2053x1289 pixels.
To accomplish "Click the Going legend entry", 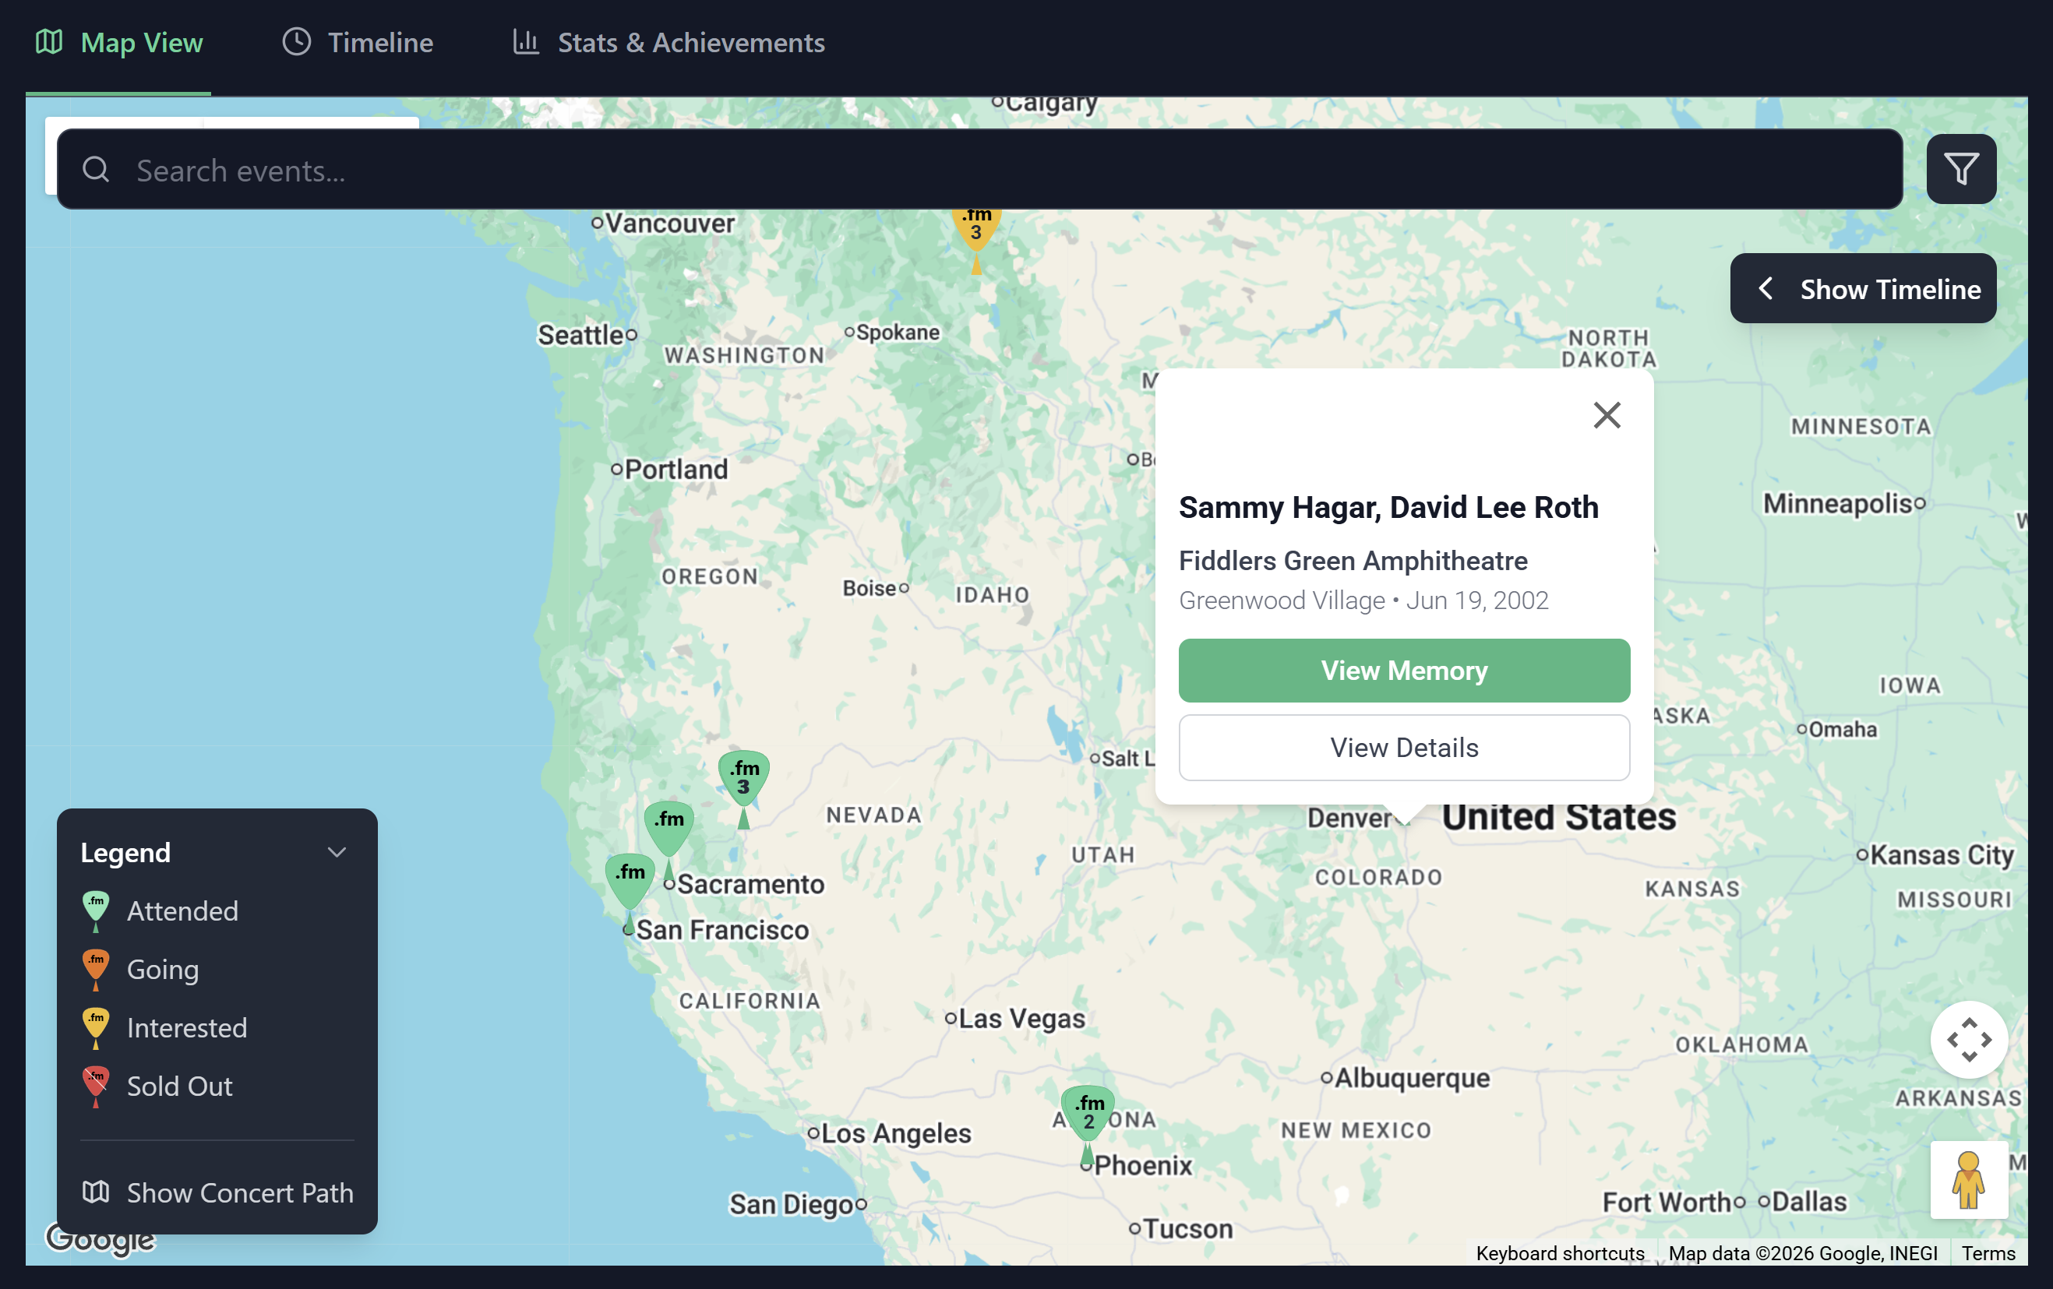I will pos(141,970).
